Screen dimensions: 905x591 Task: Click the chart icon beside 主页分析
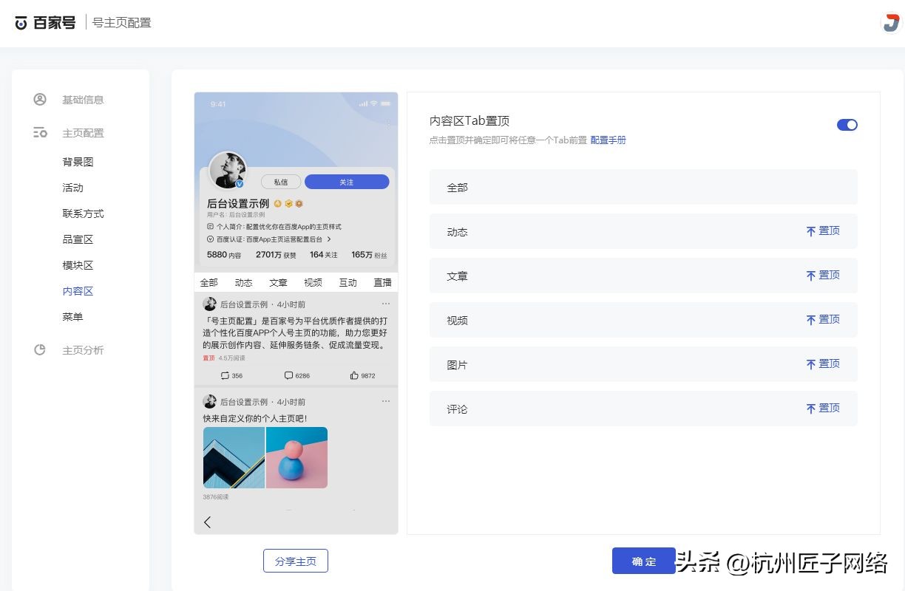point(41,350)
